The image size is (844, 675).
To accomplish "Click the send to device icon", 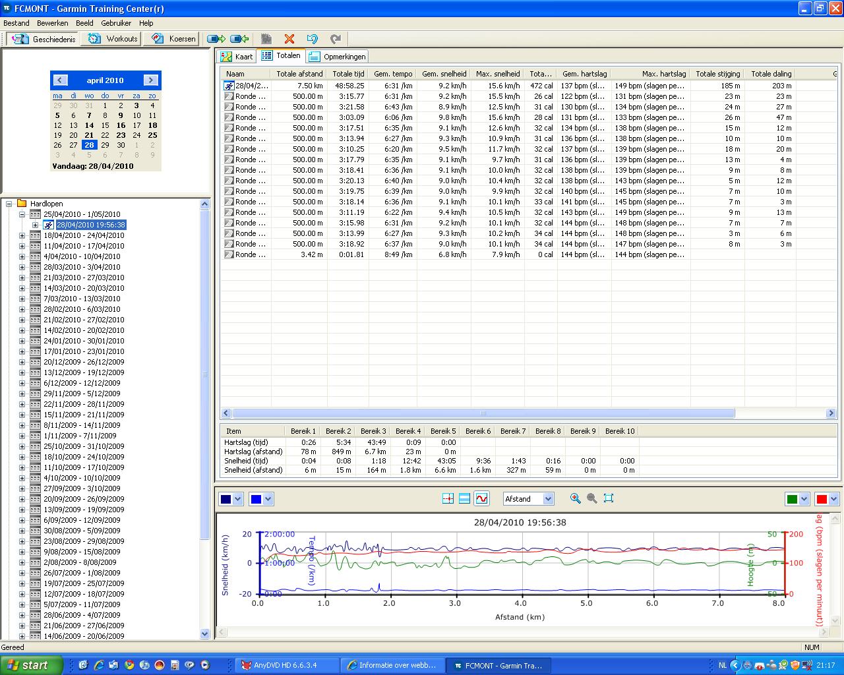I will click(x=216, y=39).
